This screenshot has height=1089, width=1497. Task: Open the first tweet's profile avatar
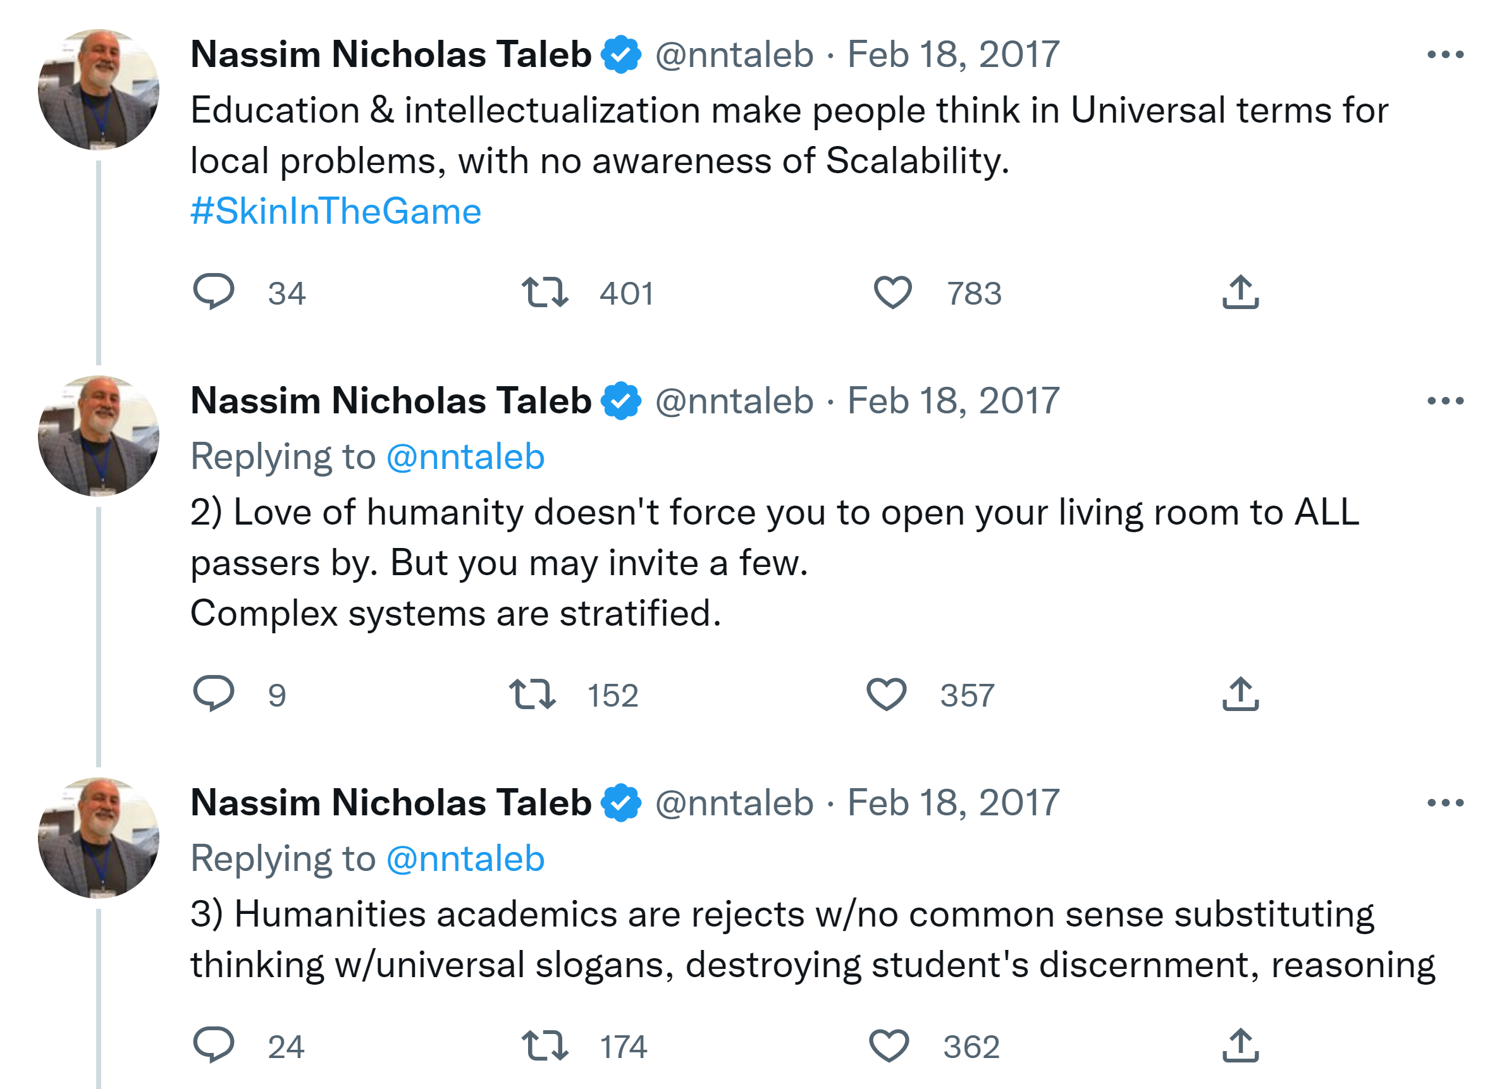(99, 90)
